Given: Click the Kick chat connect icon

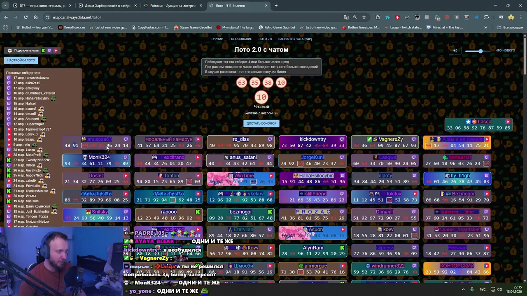Looking at the screenshot, I should point(43,51).
